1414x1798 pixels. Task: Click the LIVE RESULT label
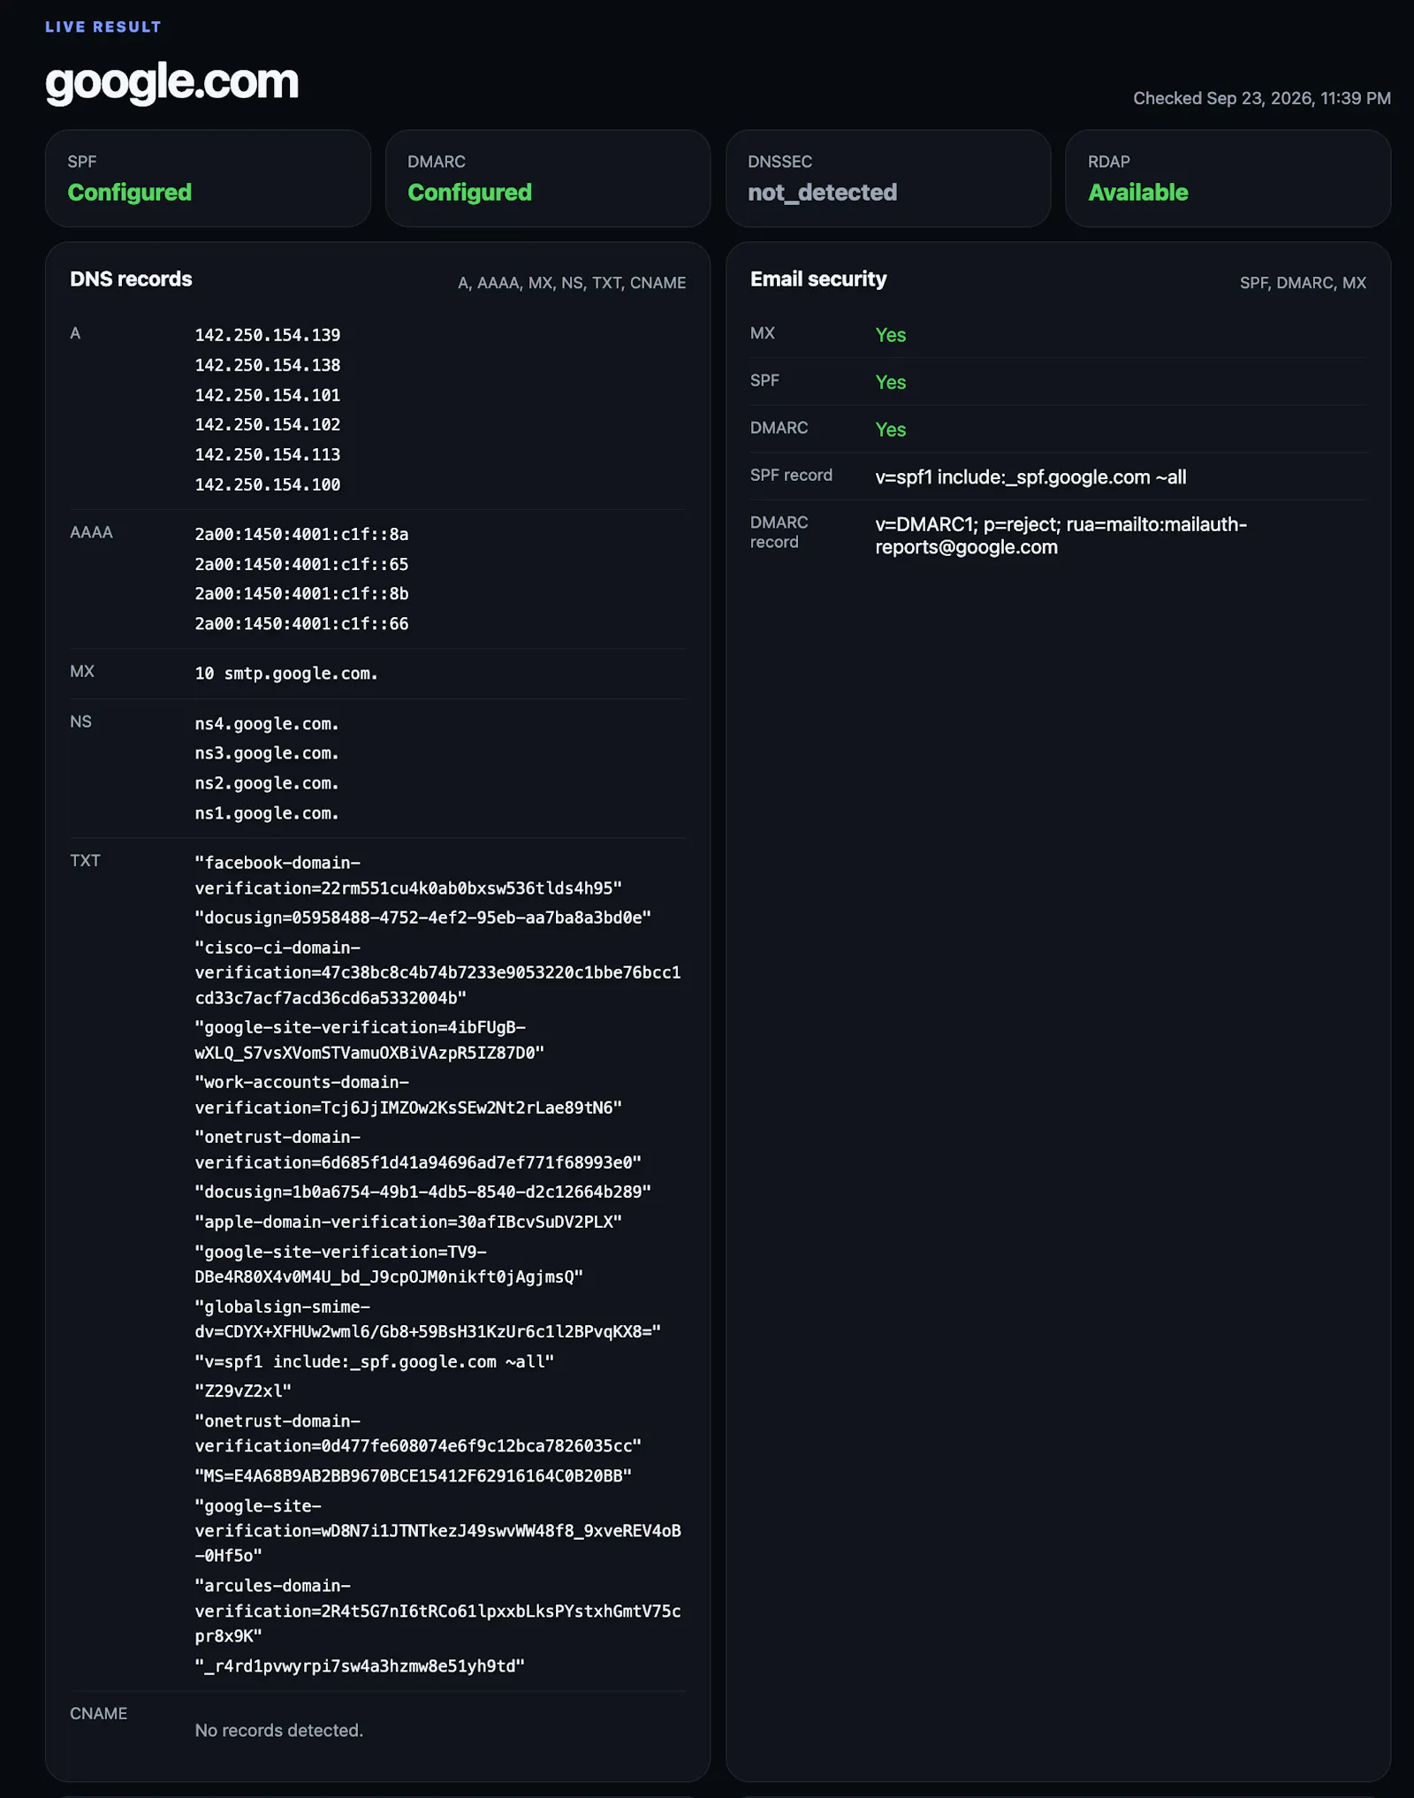pyautogui.click(x=103, y=27)
